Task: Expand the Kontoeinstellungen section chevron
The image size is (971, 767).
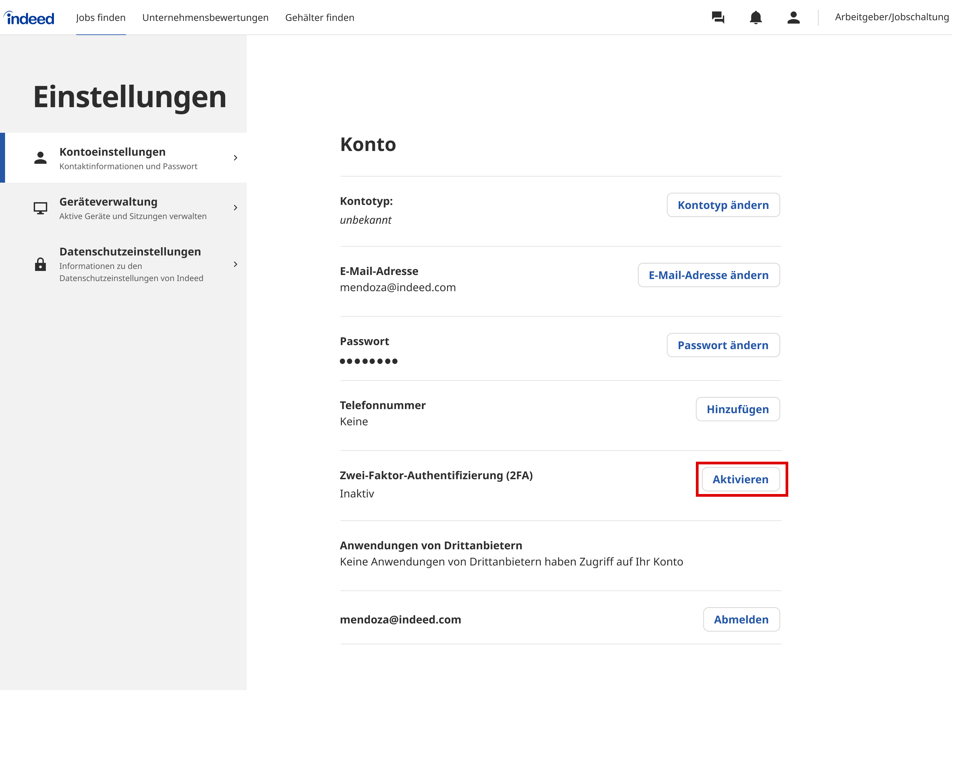Action: [x=235, y=158]
